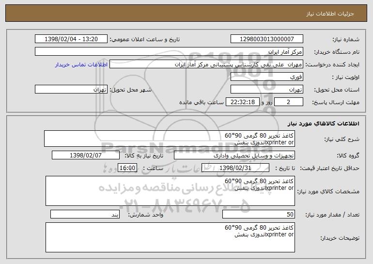Screen dimensions: 373x264
Task: Select the buyer organization name field مرکز آمار ایران
Action: [x=169, y=51]
